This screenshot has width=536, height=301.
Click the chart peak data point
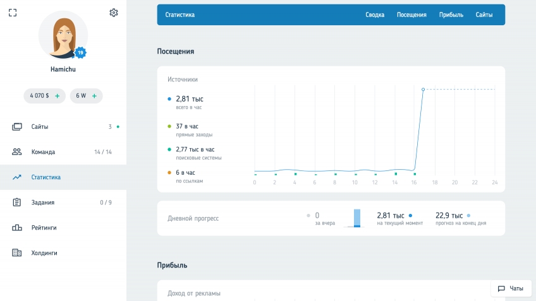pos(423,90)
